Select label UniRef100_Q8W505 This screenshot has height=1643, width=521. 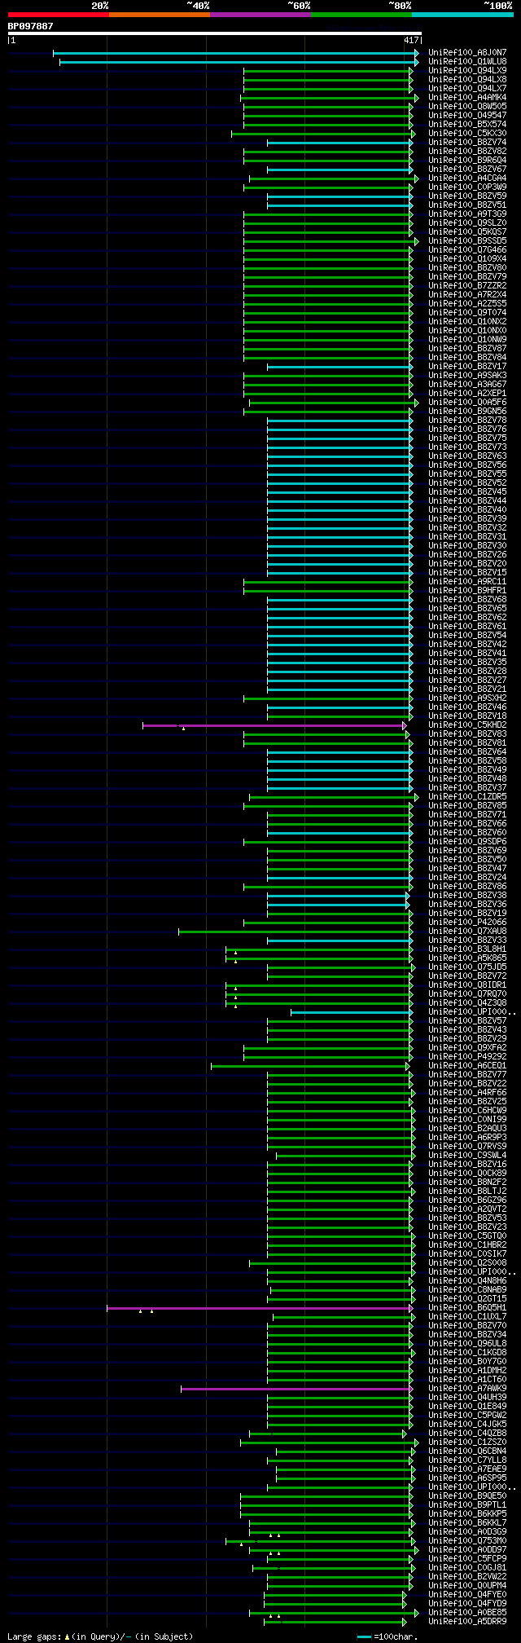[x=467, y=106]
